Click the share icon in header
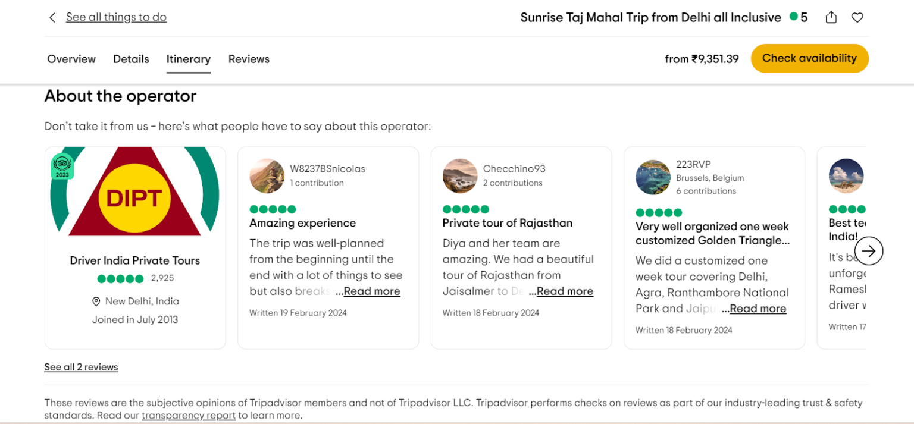914x424 pixels. point(831,18)
